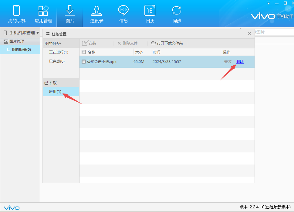Click the 我的任务 section header
This screenshot has height=212, width=294.
[61, 44]
